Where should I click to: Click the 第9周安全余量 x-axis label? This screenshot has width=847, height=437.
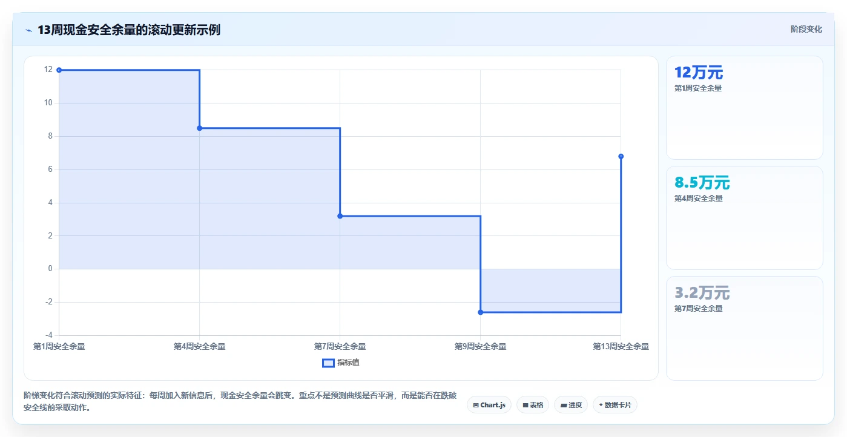pyautogui.click(x=480, y=347)
